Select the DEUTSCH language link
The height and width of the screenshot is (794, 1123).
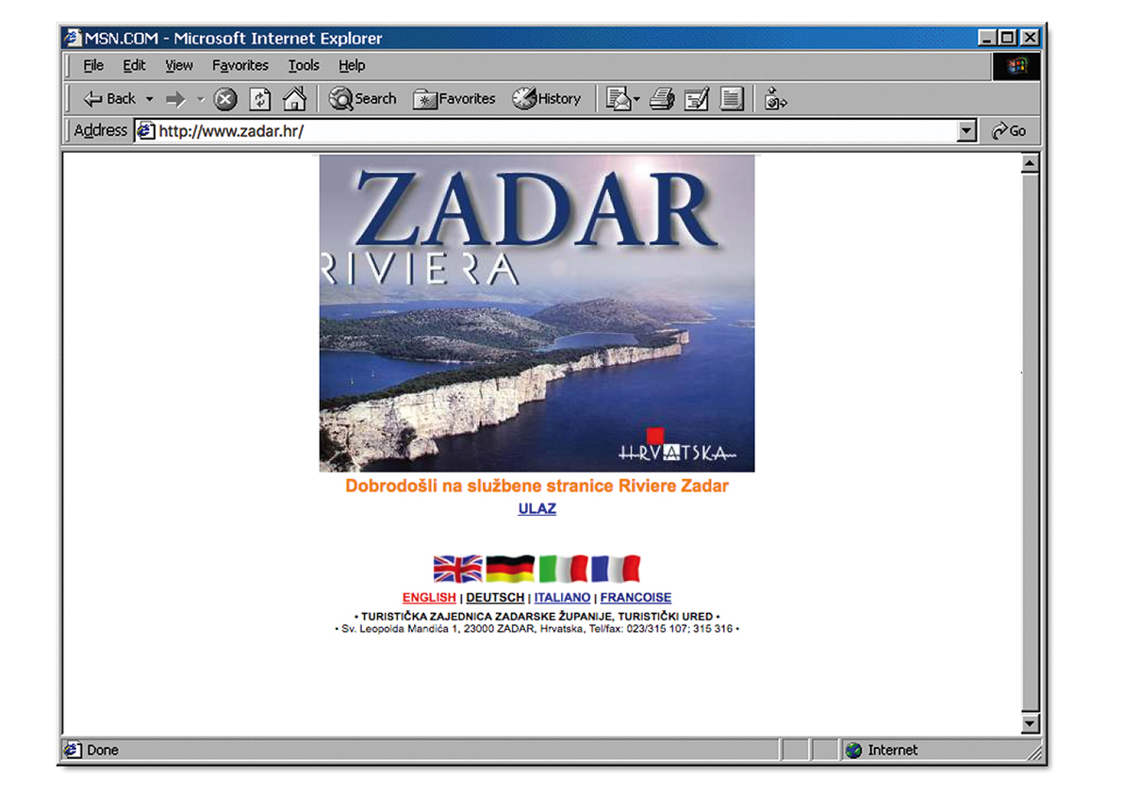[496, 597]
